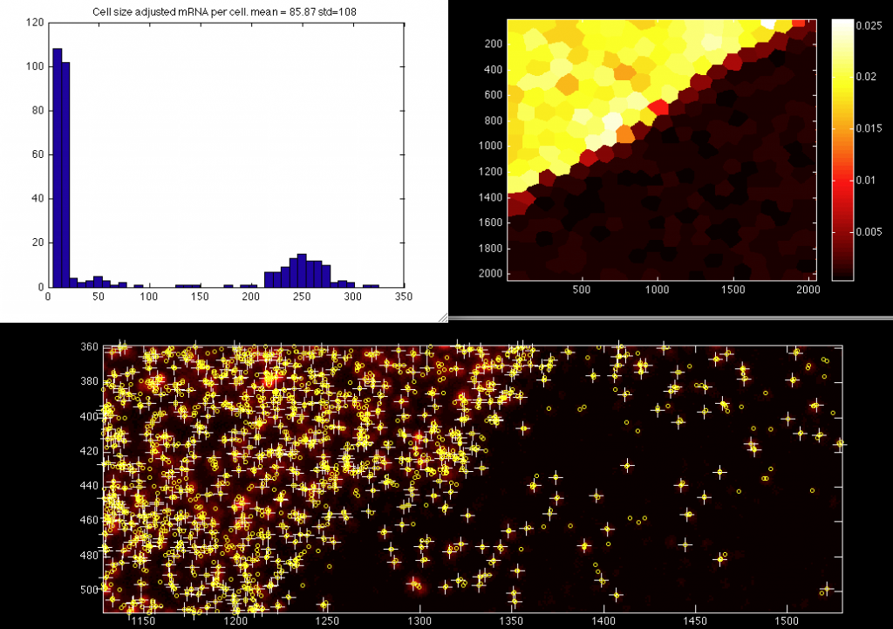
Task: Click the 0.01 label on the colorbar
Action: pos(866,180)
